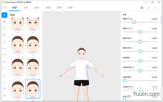The image size is (163, 102).
Task: Switch to the 查看 tab
Action: tap(70, 8)
